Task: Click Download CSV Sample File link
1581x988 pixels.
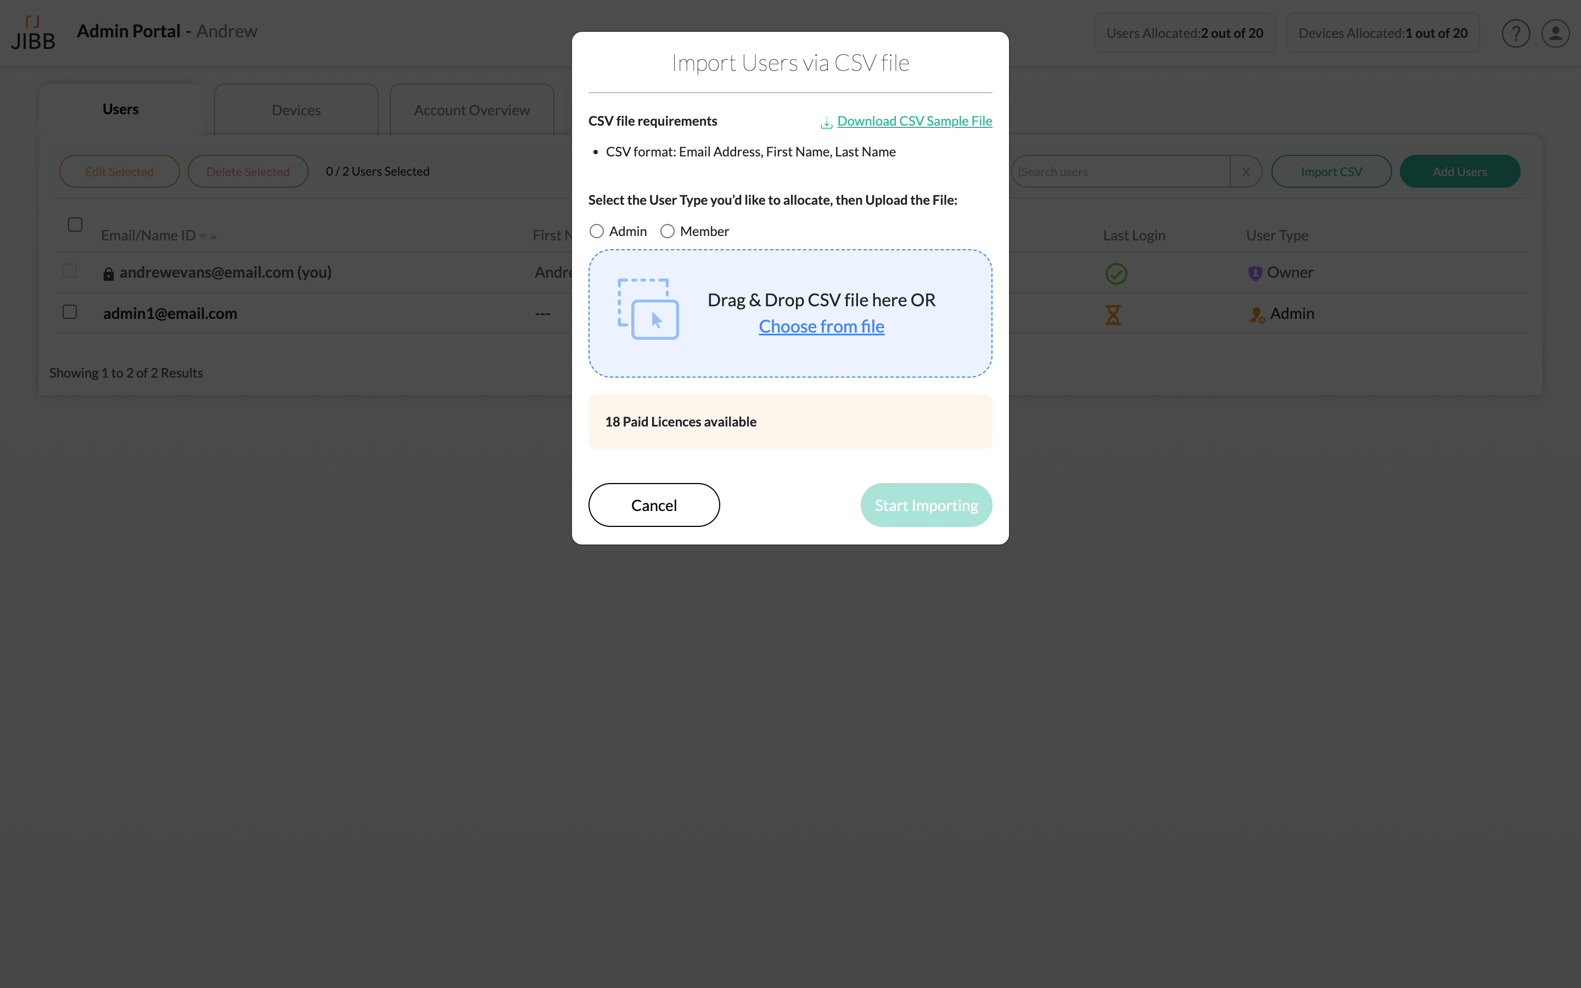Action: pos(915,121)
